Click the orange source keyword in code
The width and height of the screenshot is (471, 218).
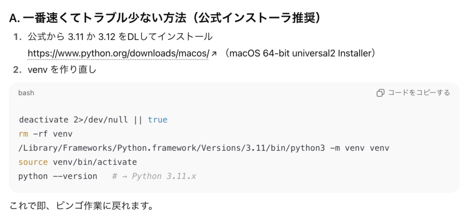point(33,162)
